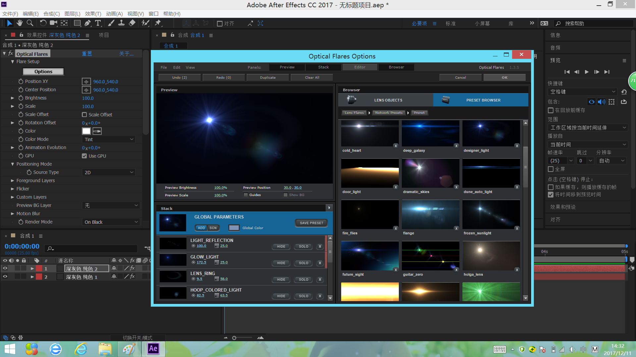Enable Scale Offset checkbox
Screen dimensions: 636x357
tap(84, 114)
